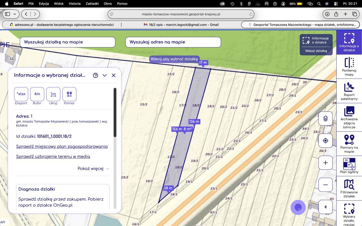Switch to the Gmail 18/2 opis tab
This screenshot has height=226, width=362.
click(x=181, y=25)
